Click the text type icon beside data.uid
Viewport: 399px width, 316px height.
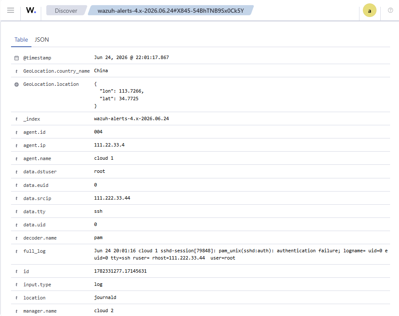[17, 225]
